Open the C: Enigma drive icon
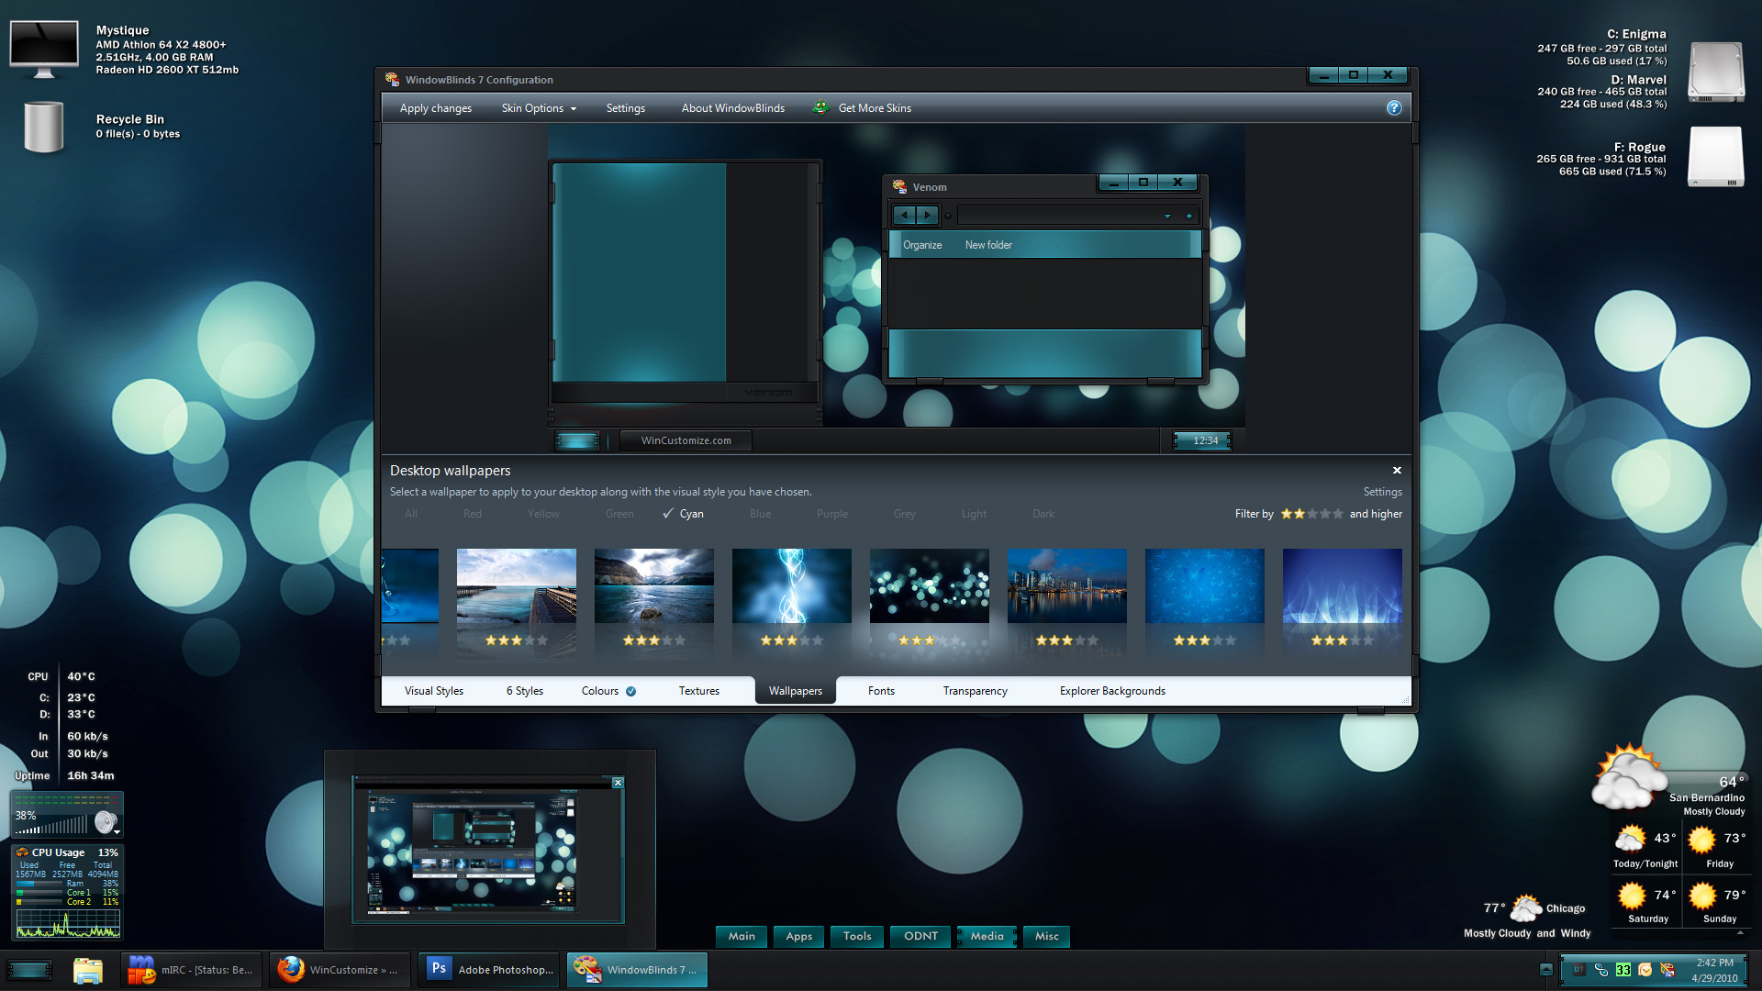 click(1716, 72)
